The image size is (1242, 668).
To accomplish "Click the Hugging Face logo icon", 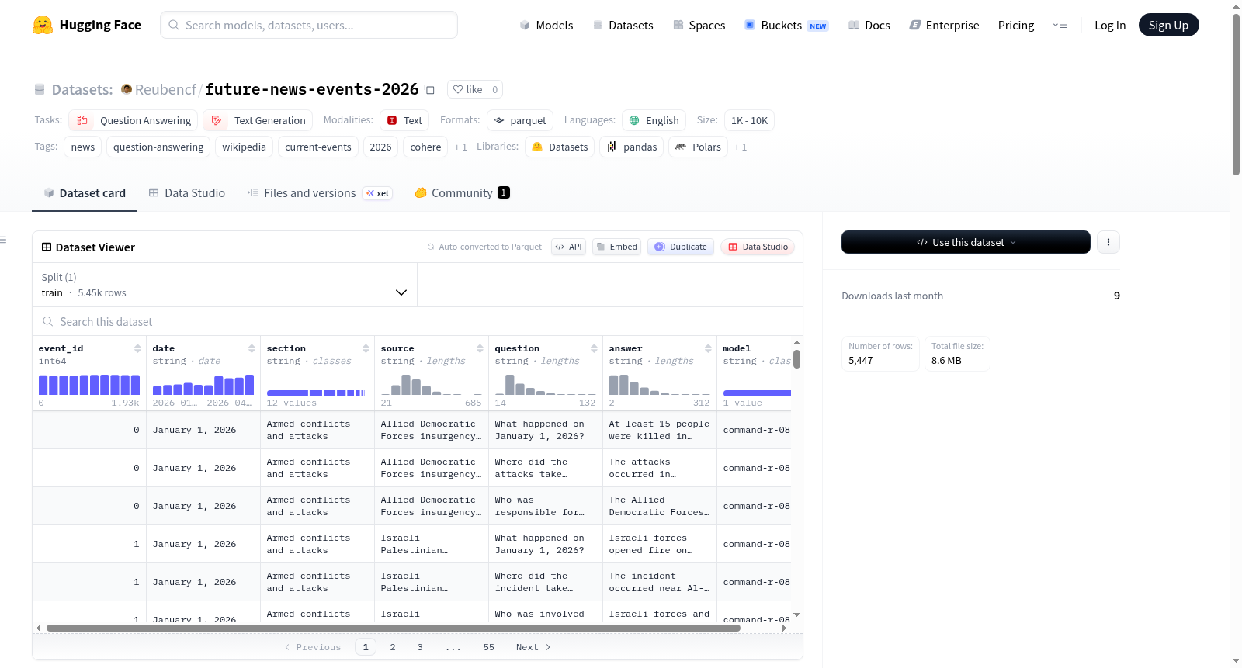I will [43, 25].
